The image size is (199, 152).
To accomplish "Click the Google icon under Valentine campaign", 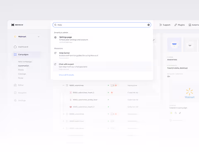I will pyautogui.click(x=176, y=113).
